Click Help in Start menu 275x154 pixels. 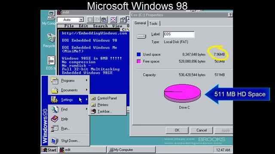pos(69,119)
